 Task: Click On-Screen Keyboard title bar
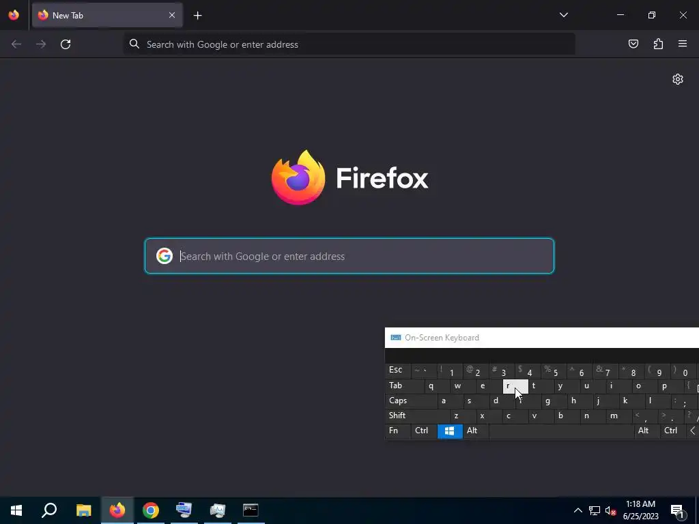541,338
